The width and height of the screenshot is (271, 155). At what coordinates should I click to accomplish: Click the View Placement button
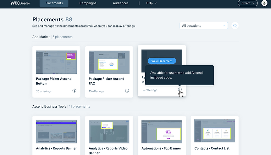click(x=162, y=61)
